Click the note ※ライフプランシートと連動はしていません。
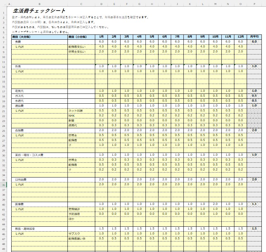This screenshot has height=252, width=266. (41, 32)
